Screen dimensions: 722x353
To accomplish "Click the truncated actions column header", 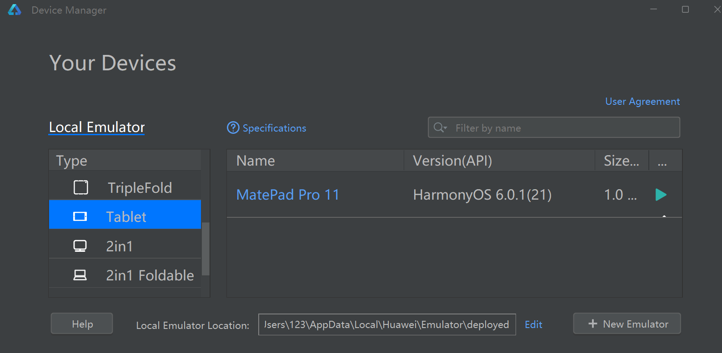I will coord(665,161).
